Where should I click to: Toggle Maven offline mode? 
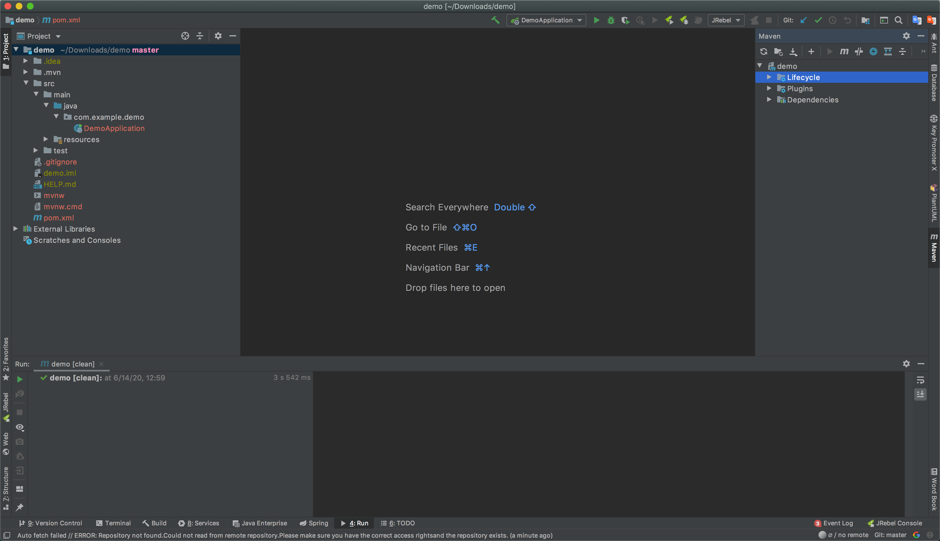click(859, 51)
